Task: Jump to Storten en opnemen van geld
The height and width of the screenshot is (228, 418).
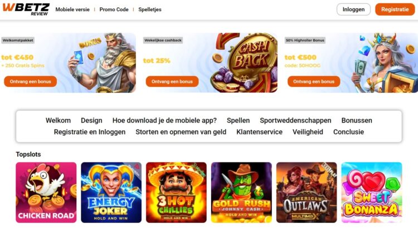Action: [x=181, y=132]
